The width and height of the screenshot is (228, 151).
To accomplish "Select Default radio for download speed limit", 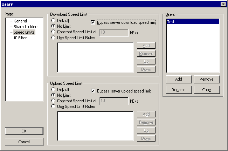I will click(x=53, y=21).
